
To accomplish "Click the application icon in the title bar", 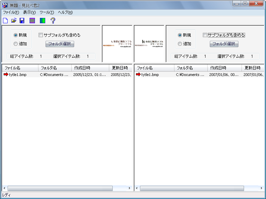I will (x=5, y=5).
